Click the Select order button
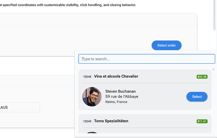Screen dimensions: 217x138 click(x=166, y=45)
